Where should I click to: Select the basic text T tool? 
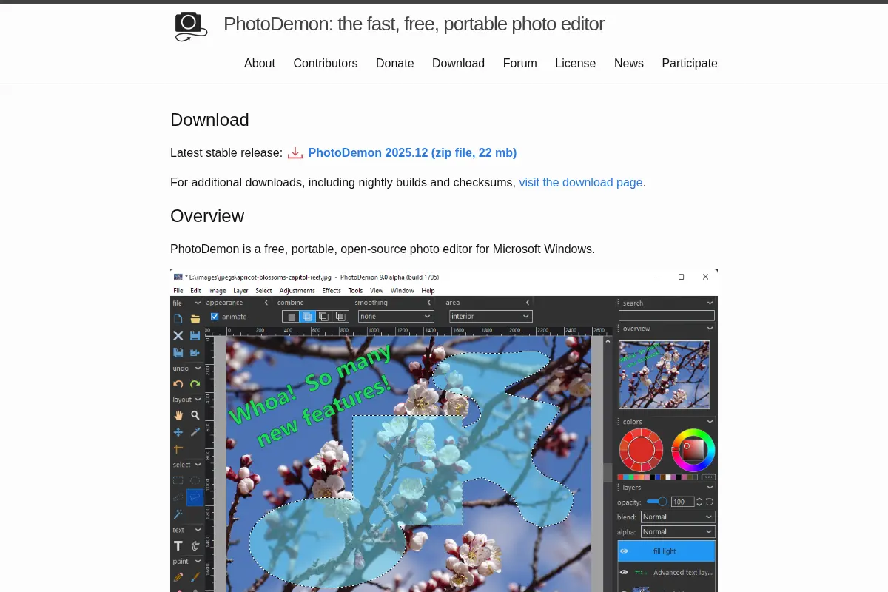(178, 545)
